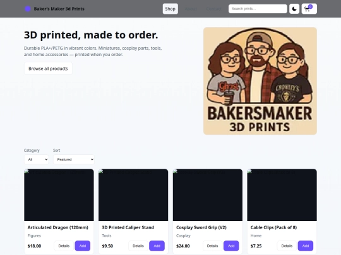Click the $9.50 price
Screen dimensions: 341x255
pos(107,246)
